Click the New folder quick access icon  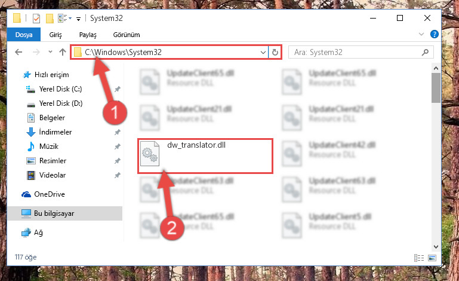50,19
